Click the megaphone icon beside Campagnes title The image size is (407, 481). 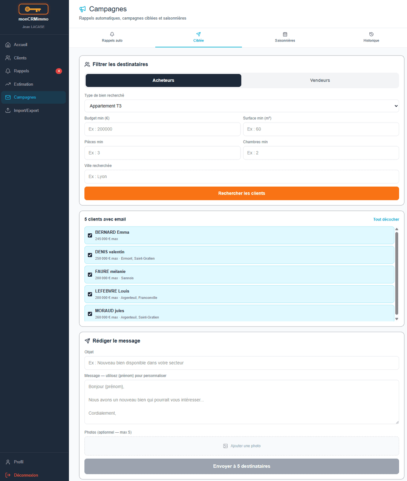coord(83,9)
